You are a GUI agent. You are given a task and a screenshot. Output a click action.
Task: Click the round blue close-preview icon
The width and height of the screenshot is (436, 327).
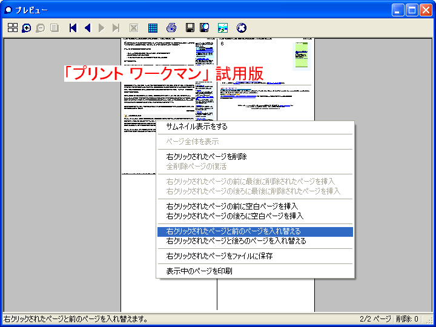242,28
